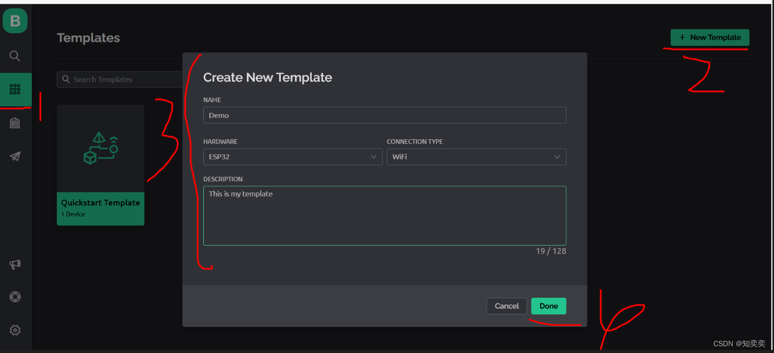Click the Quickstart Template illustration icon
Screen dimensions: 774x353
click(x=101, y=148)
